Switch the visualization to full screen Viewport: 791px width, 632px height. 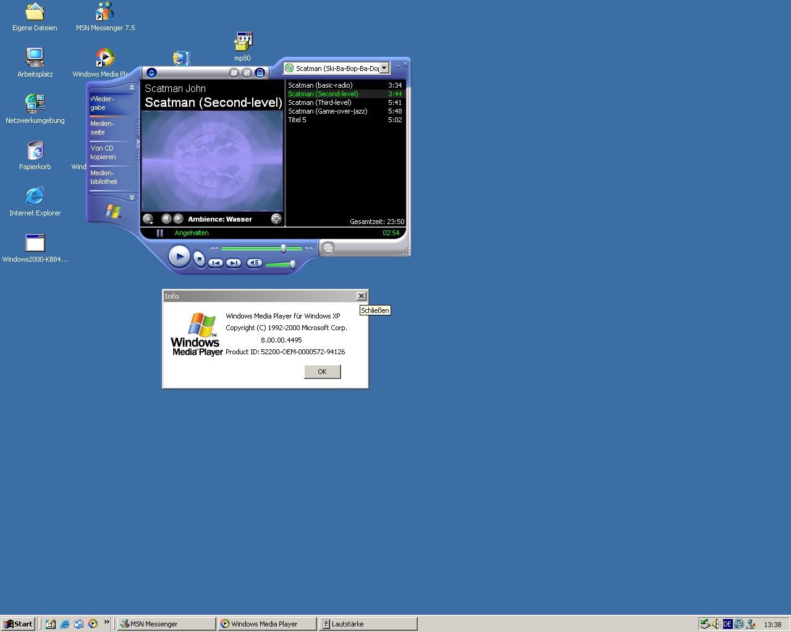(x=276, y=219)
